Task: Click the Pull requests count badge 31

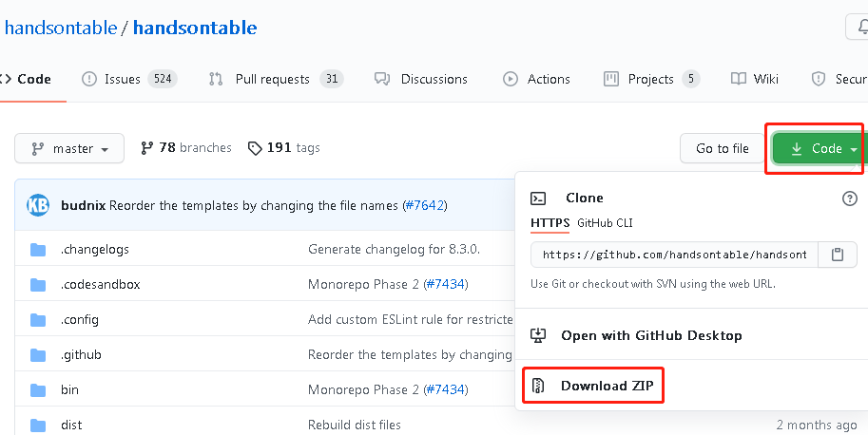Action: pos(332,79)
